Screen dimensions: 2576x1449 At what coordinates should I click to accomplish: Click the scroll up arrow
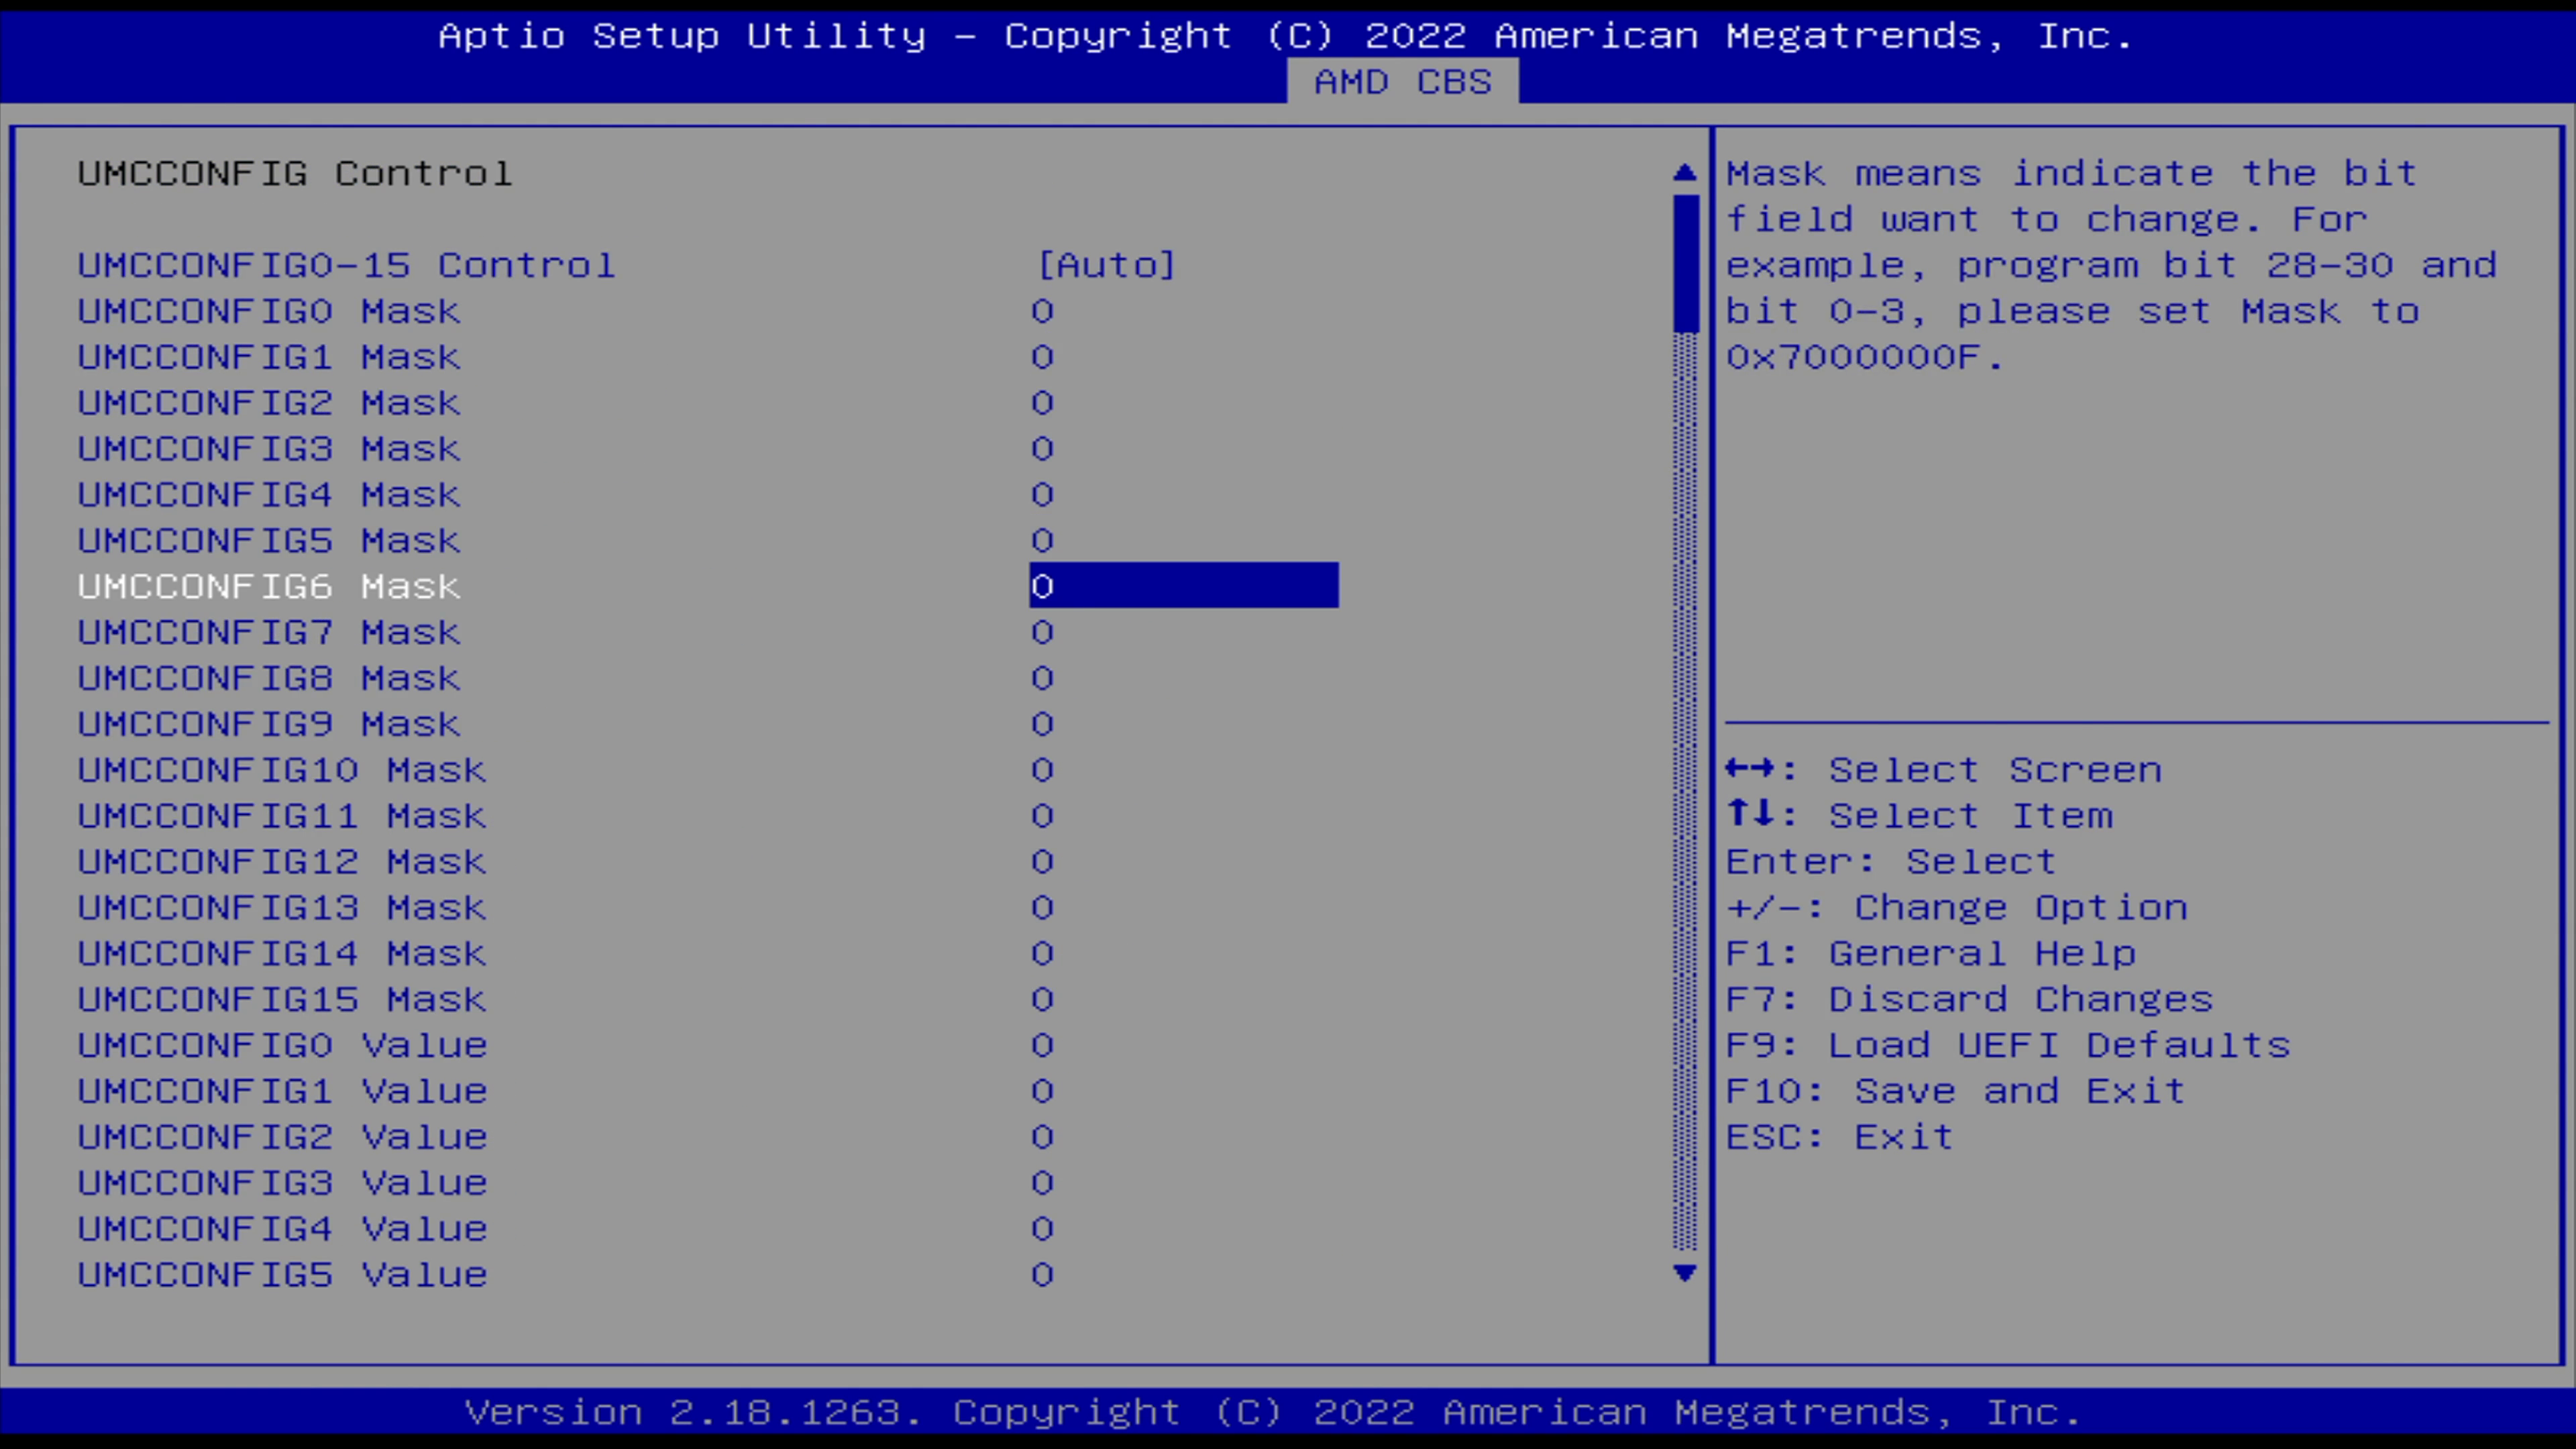(1684, 173)
